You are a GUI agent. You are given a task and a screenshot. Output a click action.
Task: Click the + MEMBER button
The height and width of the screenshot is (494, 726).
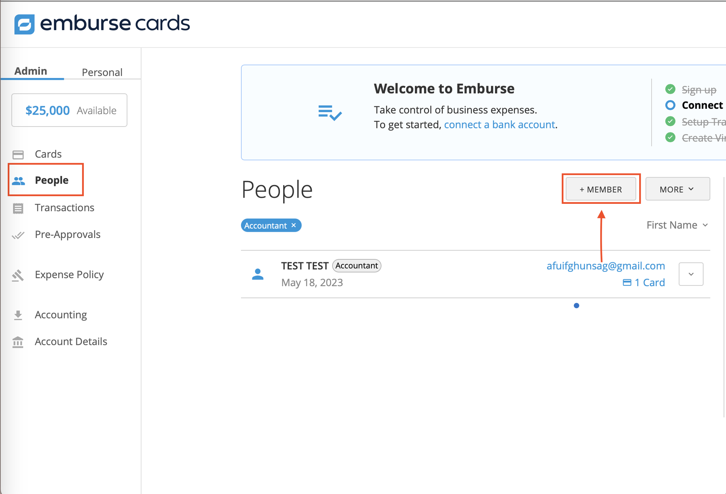point(601,189)
